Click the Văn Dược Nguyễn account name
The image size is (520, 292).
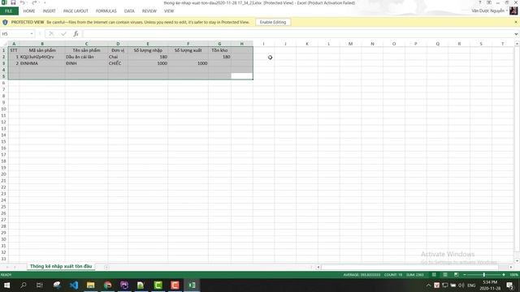pyautogui.click(x=487, y=11)
